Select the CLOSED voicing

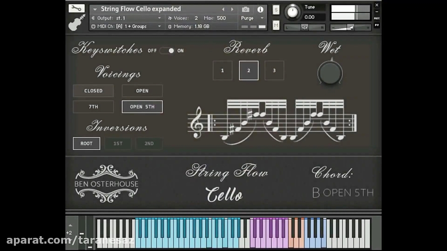(93, 91)
